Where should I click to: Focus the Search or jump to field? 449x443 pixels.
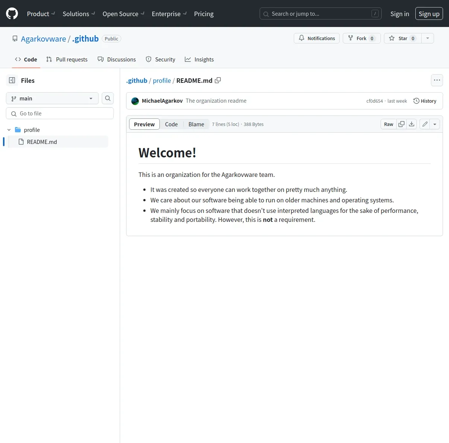pyautogui.click(x=321, y=14)
